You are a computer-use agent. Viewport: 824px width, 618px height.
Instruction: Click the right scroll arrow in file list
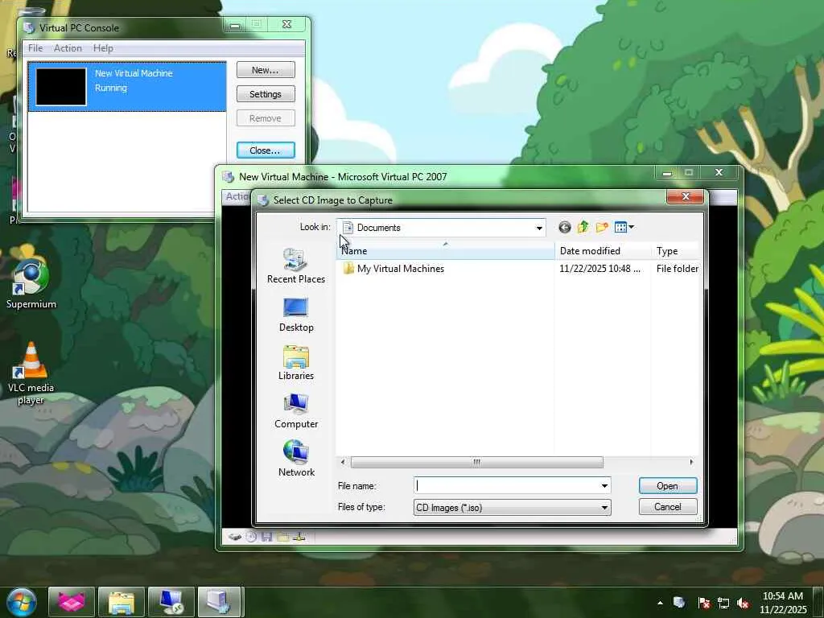(x=691, y=462)
